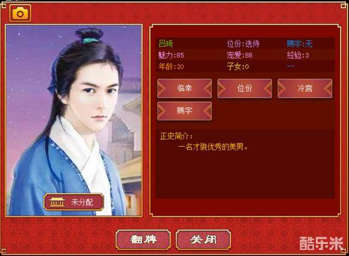349x256 pixels.
Task: Click the 宠爱:88 stat
Action: pyautogui.click(x=239, y=55)
